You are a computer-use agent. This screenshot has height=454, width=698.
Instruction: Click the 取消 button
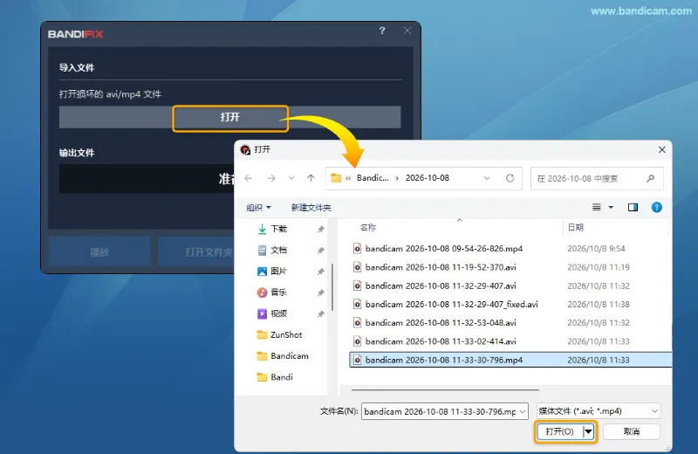(x=631, y=431)
